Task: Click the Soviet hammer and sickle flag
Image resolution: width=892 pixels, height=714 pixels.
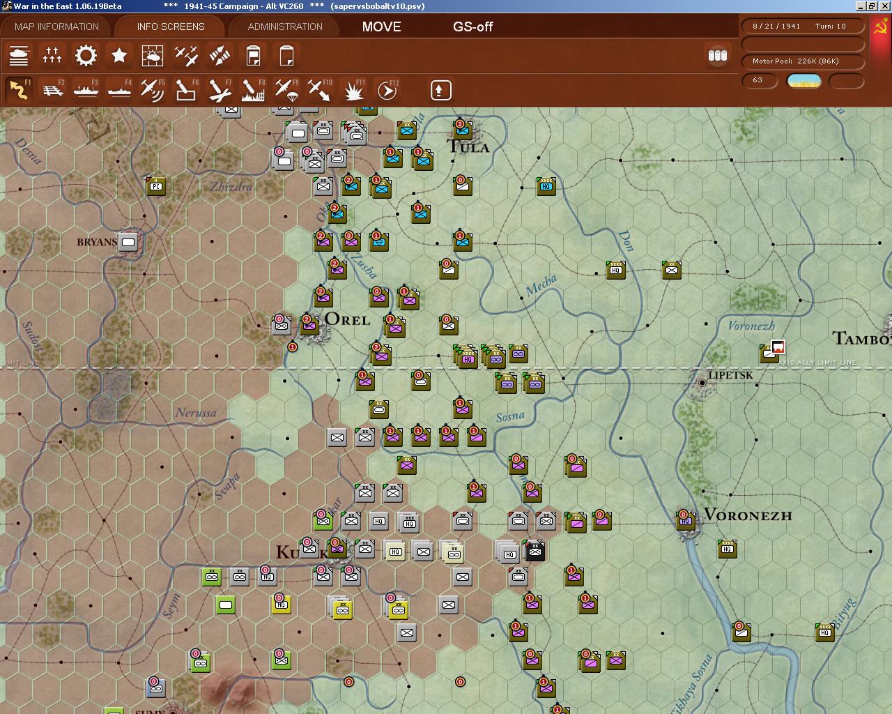Action: point(879,29)
